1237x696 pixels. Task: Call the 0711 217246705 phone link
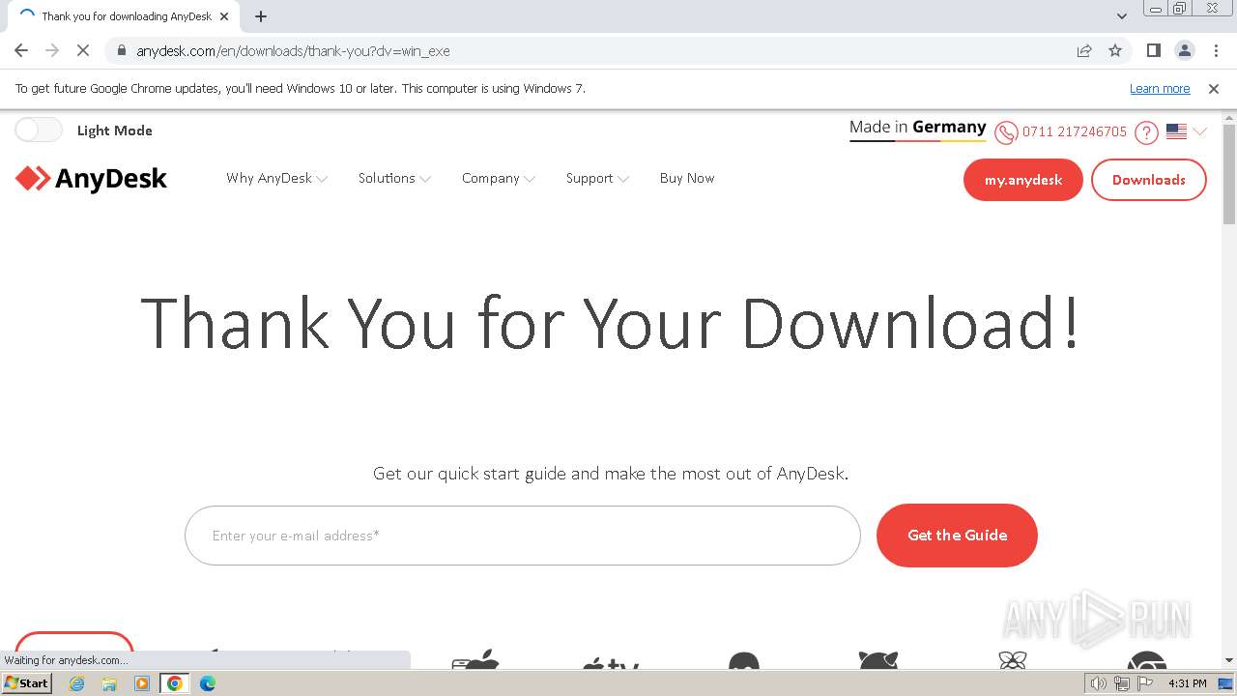pyautogui.click(x=1075, y=131)
